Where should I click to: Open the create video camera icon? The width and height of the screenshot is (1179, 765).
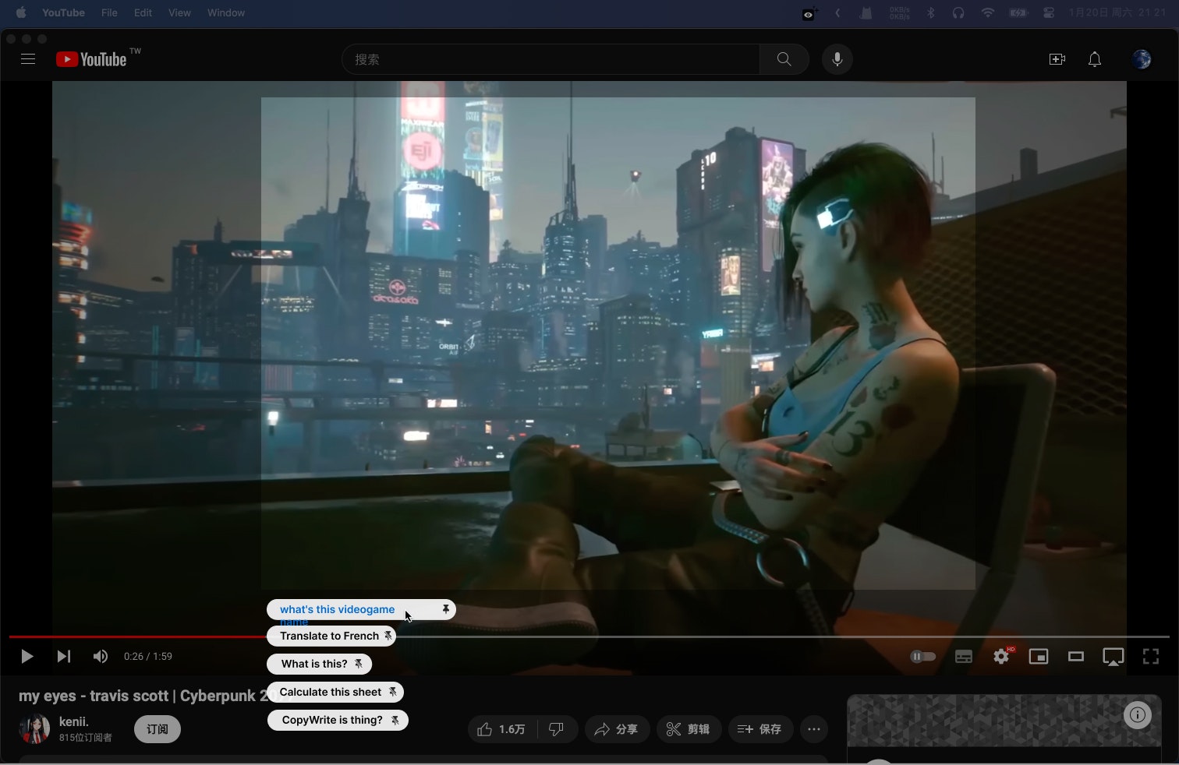(x=1057, y=59)
